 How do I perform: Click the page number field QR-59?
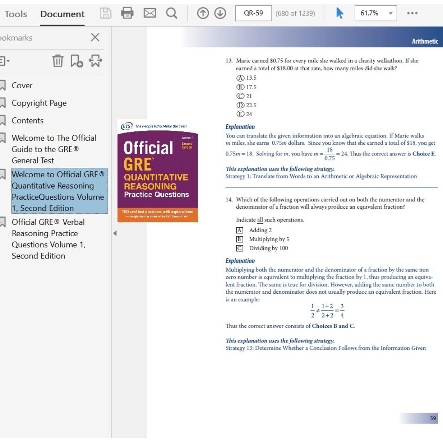pyautogui.click(x=253, y=13)
